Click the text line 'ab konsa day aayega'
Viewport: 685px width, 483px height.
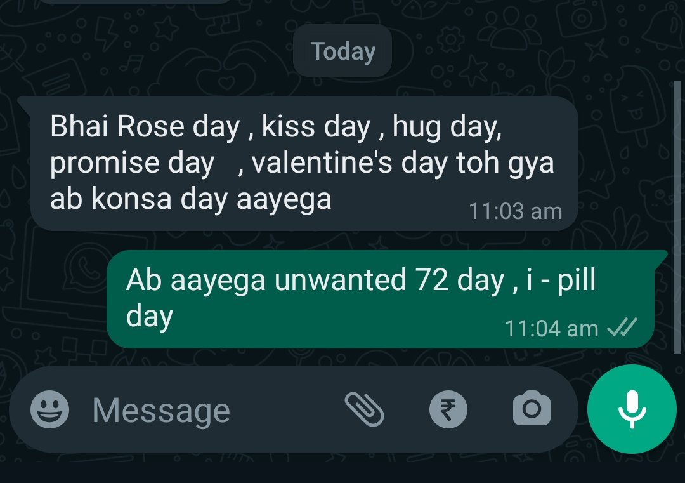(x=190, y=199)
